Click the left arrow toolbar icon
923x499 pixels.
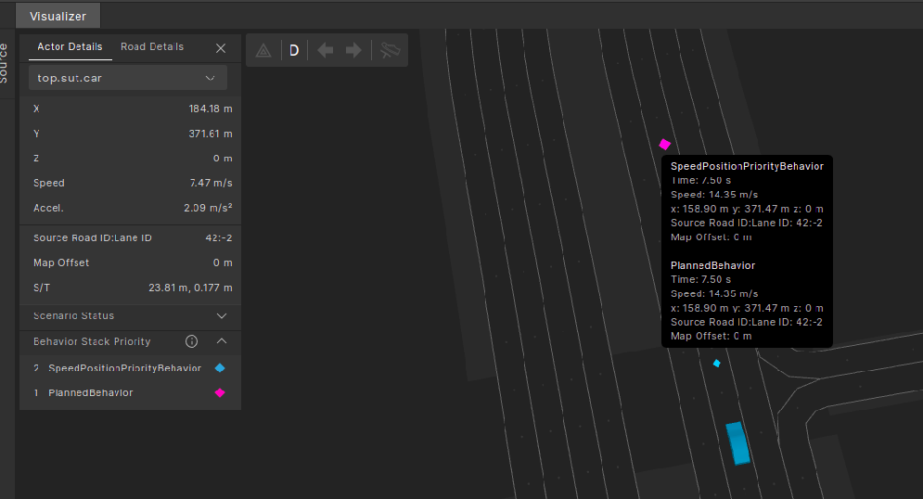tap(325, 50)
